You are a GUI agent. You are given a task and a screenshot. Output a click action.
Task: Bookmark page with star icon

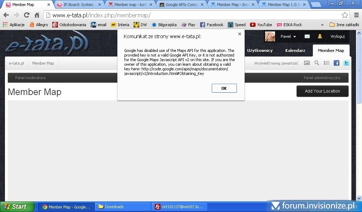pos(345,15)
